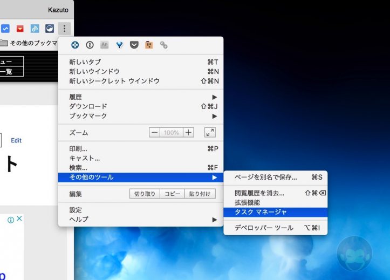
Task: Choose 検索... menu item
Action: coord(141,168)
